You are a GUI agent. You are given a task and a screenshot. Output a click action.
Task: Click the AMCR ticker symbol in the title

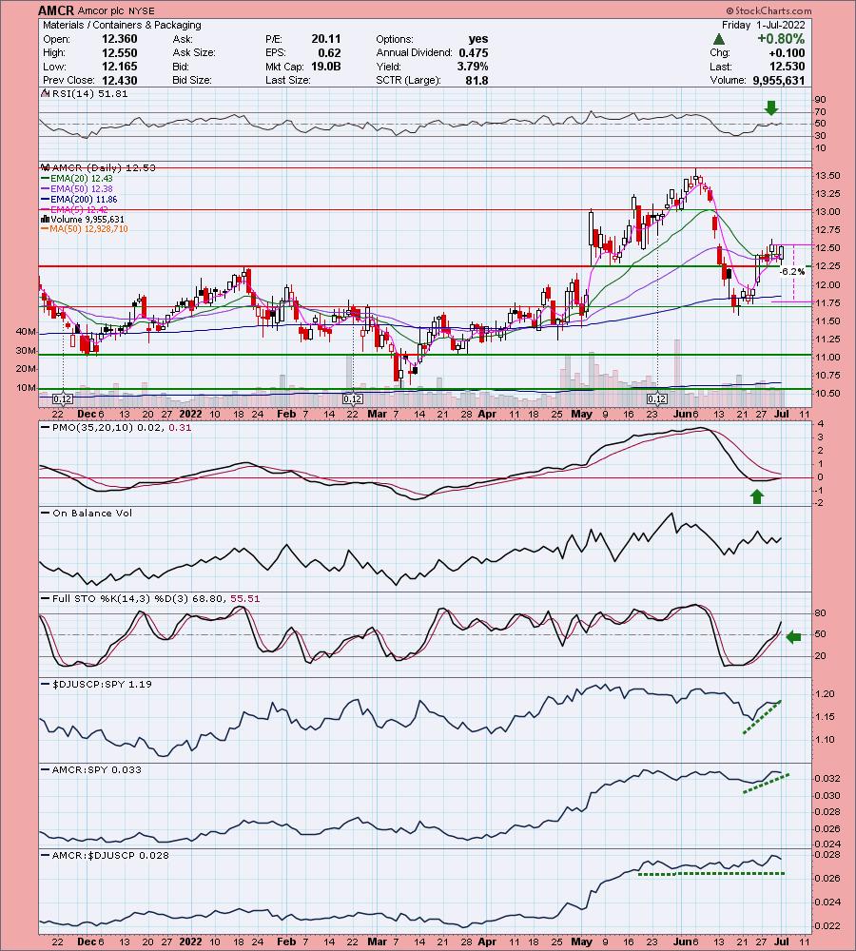click(x=56, y=10)
